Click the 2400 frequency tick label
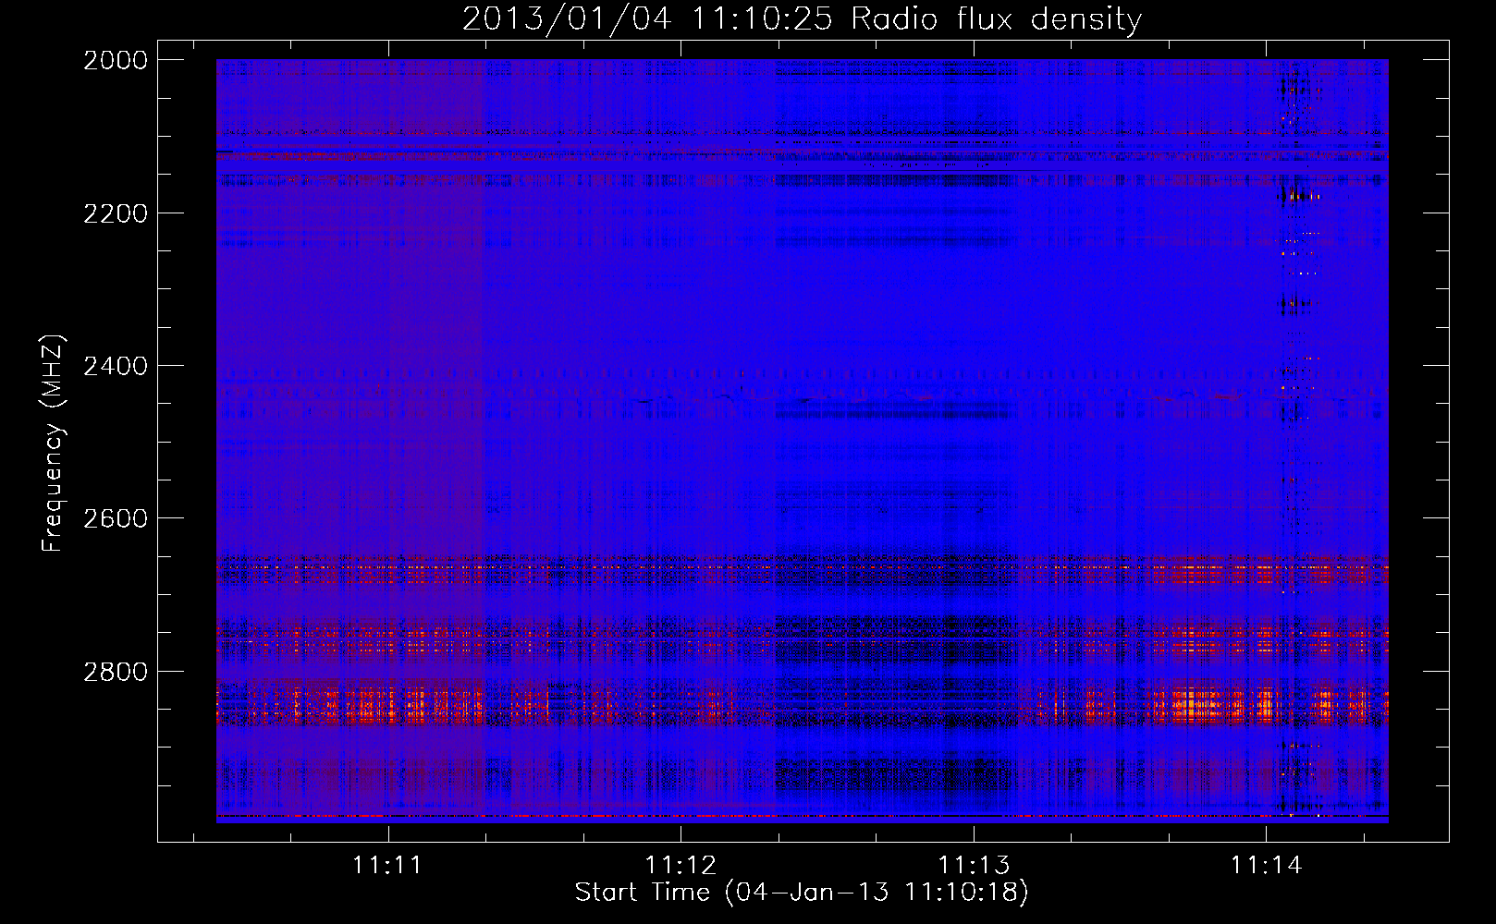Image resolution: width=1496 pixels, height=924 pixels. 116,366
